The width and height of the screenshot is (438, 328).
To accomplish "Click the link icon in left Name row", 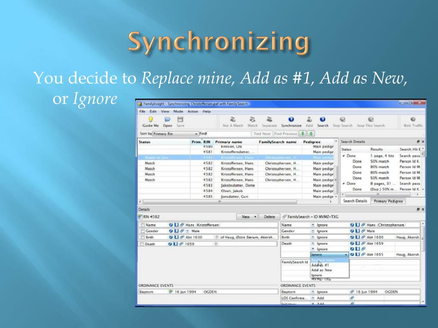I will (x=182, y=225).
